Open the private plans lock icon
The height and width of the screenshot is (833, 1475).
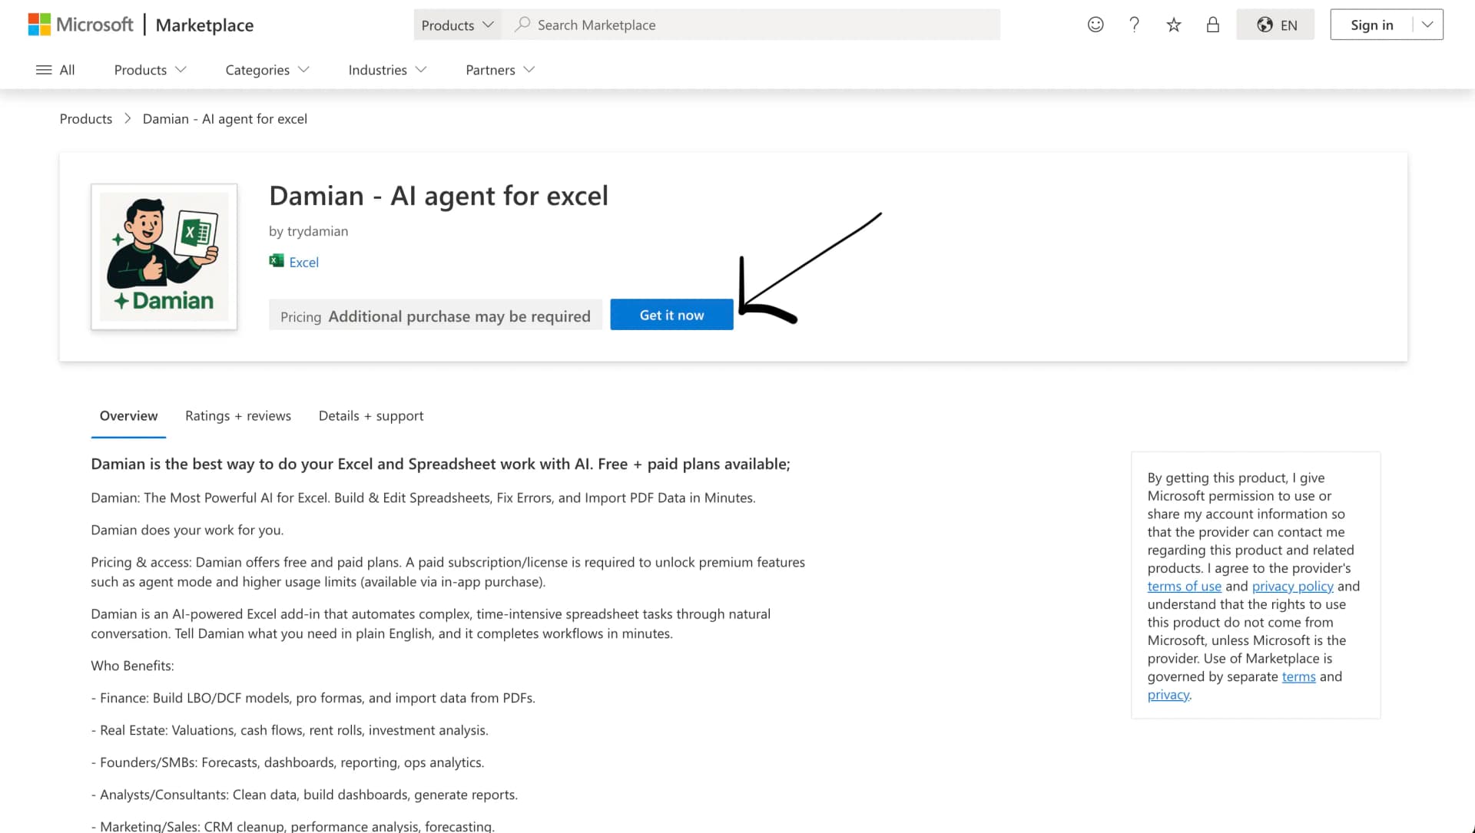(x=1212, y=24)
